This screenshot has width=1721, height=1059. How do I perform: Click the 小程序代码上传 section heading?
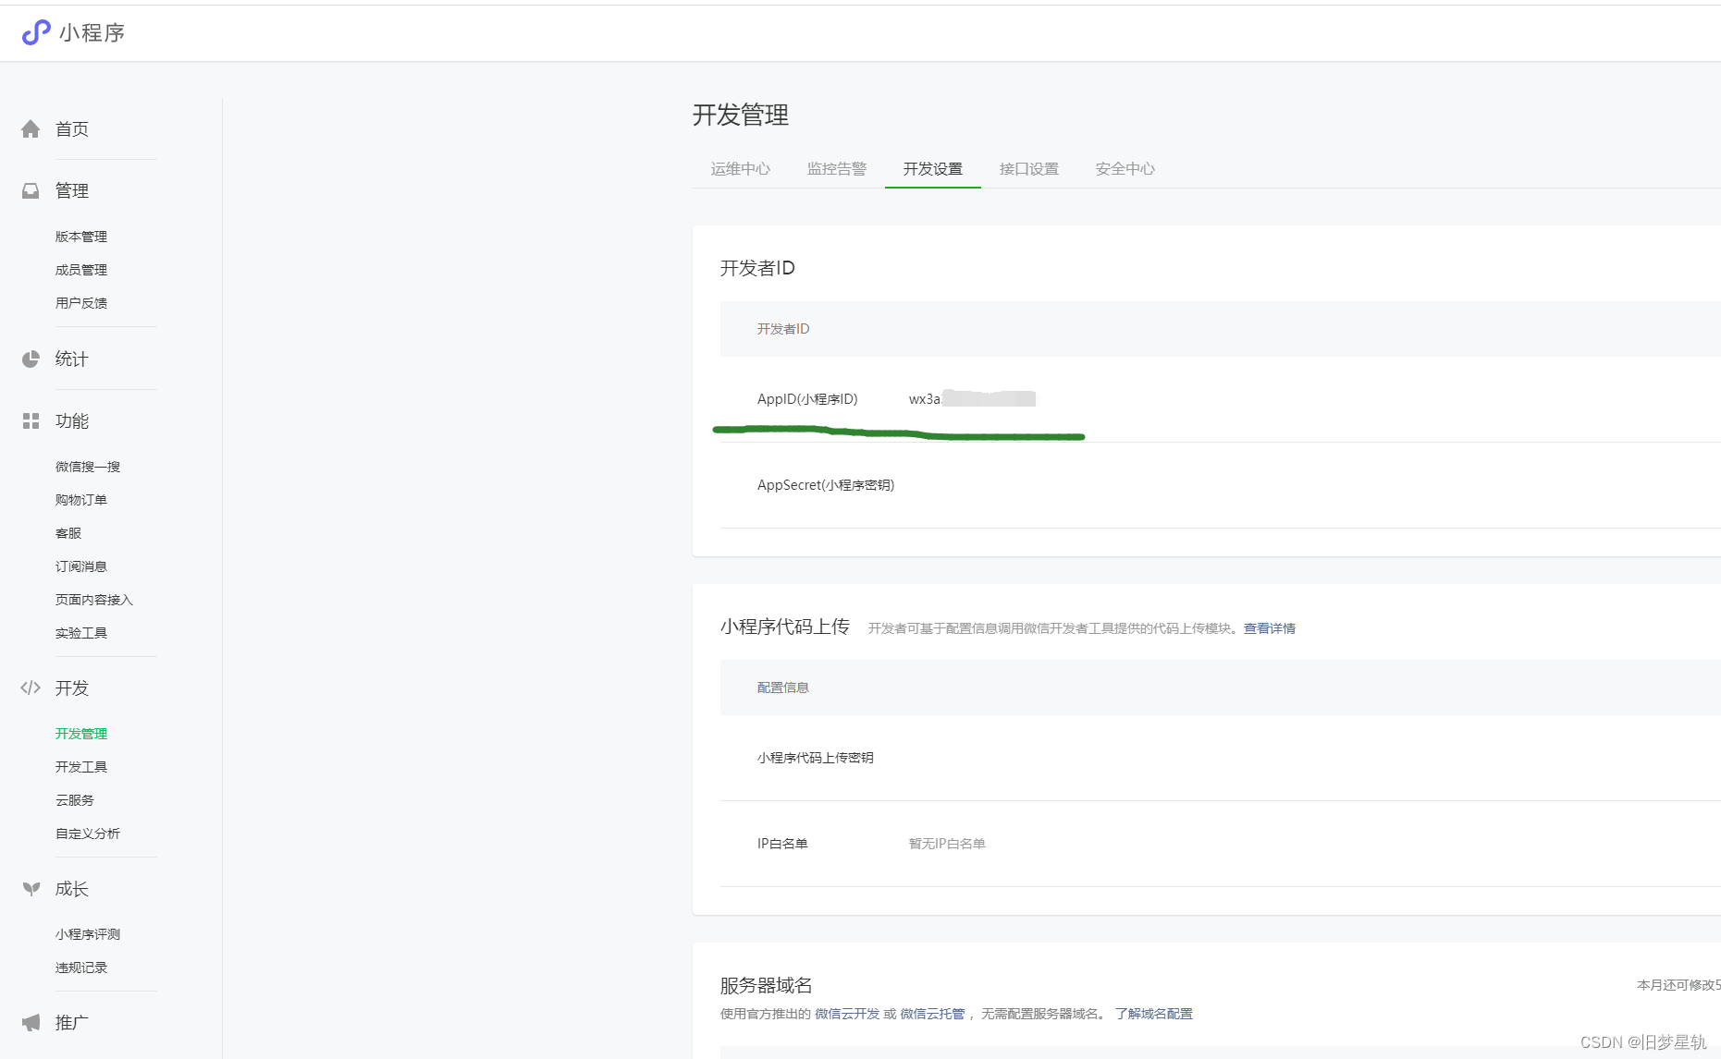click(x=785, y=627)
